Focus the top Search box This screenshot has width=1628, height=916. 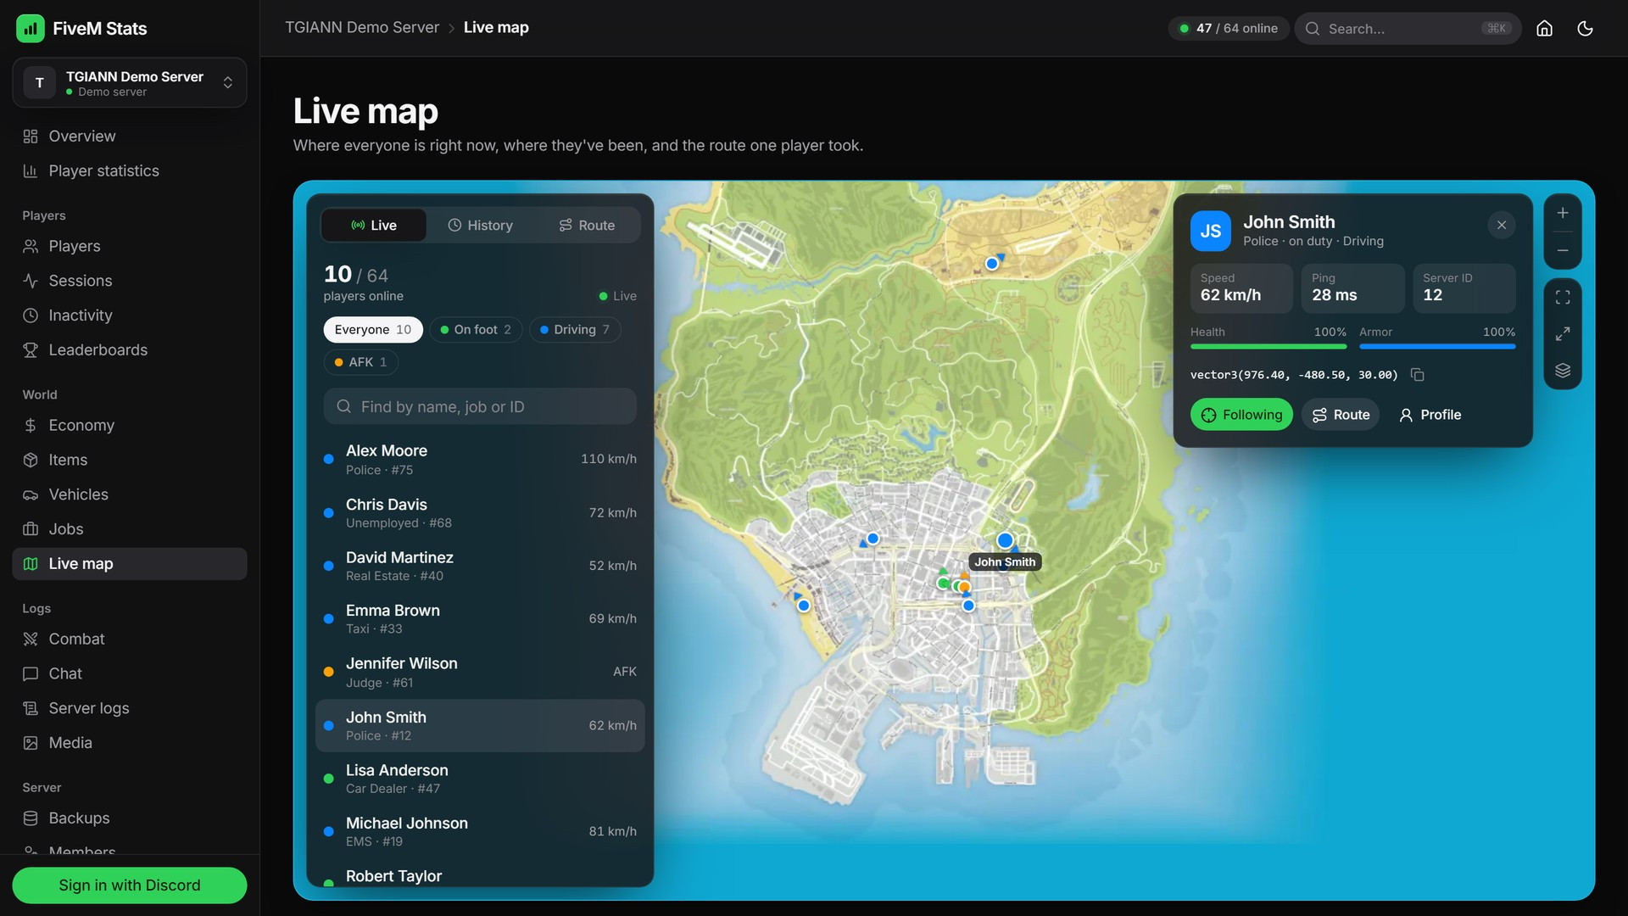1408,28
